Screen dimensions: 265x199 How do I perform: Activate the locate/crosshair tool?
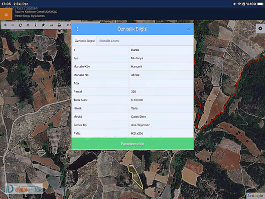point(28,25)
